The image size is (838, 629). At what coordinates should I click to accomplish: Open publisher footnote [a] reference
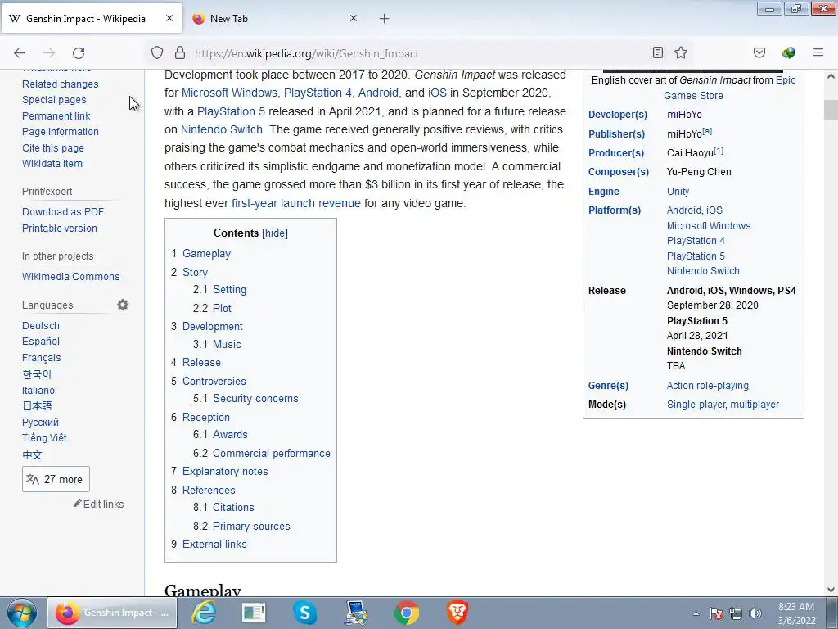(x=707, y=131)
